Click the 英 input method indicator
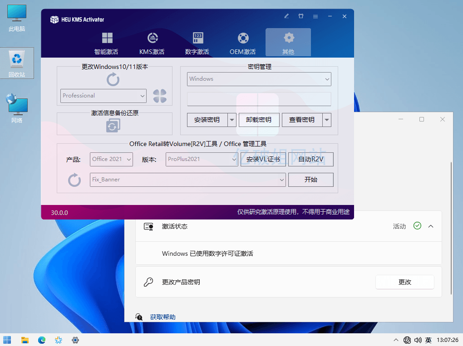 429,340
